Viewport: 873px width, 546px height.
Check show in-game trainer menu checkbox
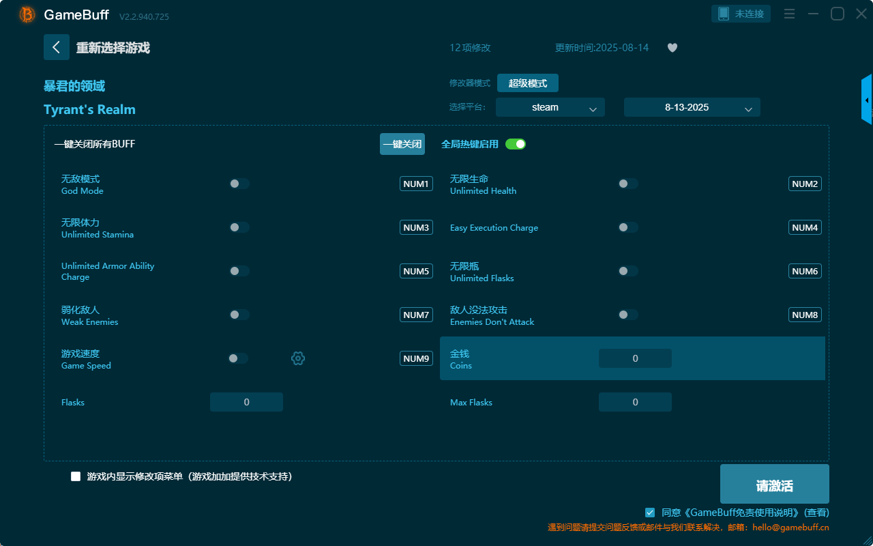(76, 476)
